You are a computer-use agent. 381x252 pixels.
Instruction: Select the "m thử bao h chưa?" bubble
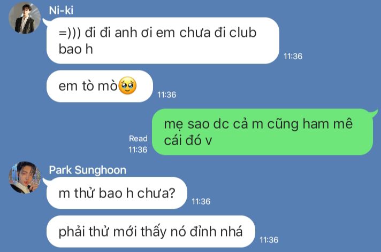pos(117,193)
